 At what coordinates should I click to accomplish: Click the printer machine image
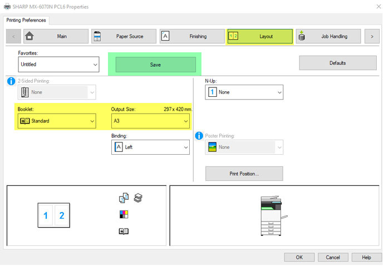coord(274,215)
